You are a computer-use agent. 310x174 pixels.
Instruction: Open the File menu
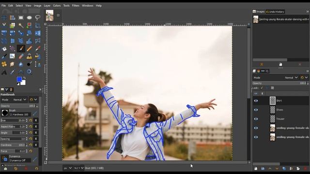(3, 6)
